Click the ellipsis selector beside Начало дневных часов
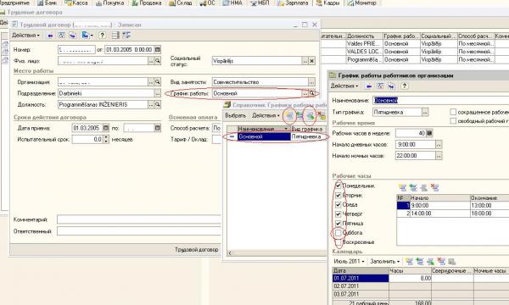The width and height of the screenshot is (509, 305). pos(439,145)
